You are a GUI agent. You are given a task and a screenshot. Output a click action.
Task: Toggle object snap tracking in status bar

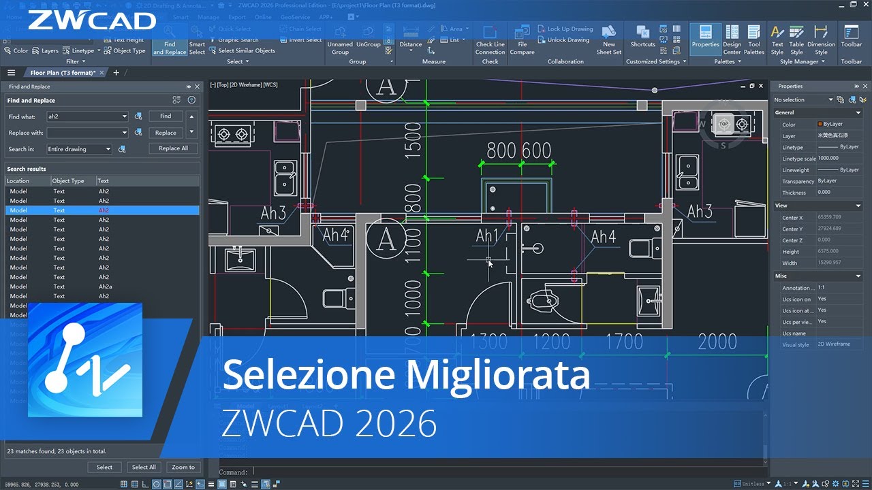click(178, 484)
